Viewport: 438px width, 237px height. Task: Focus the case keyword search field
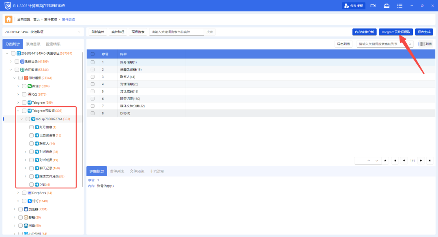tap(176, 32)
